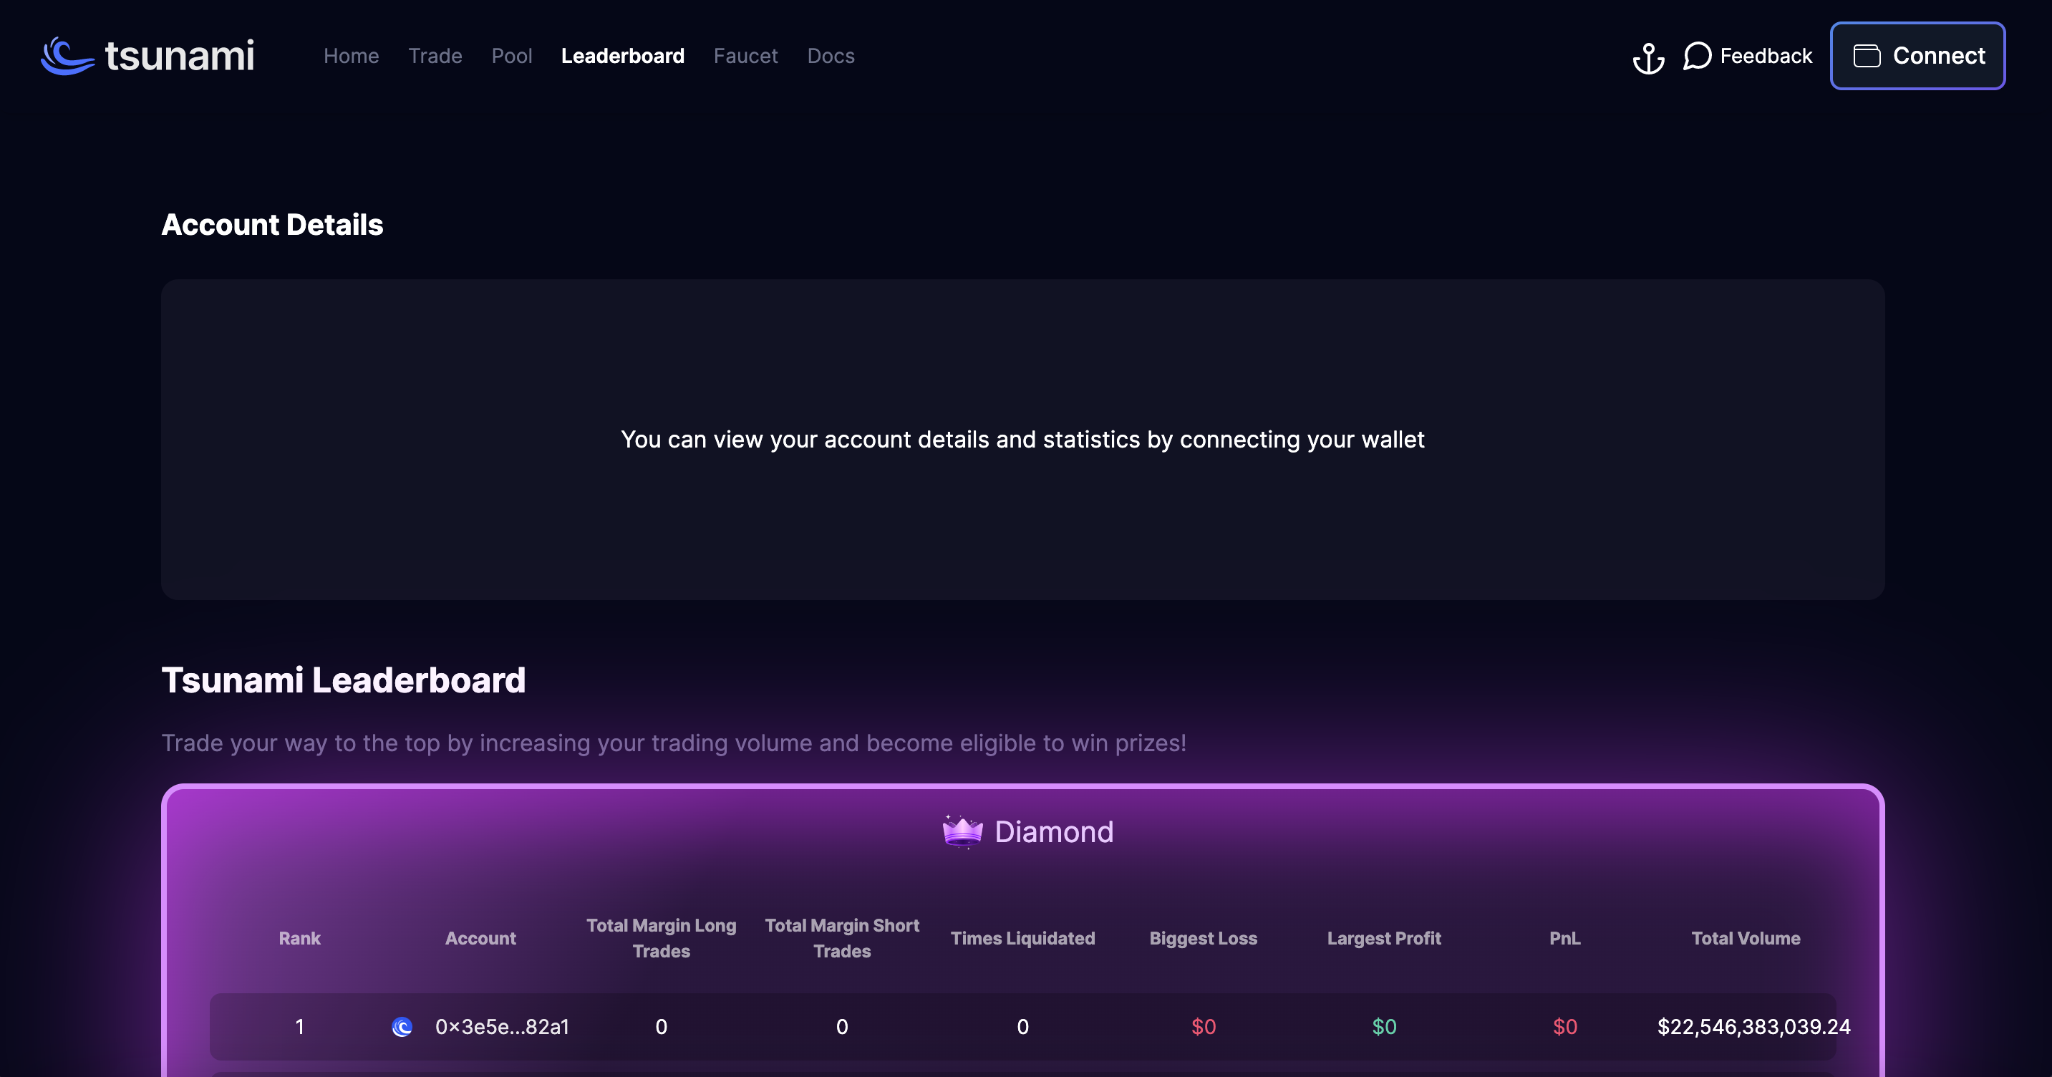Click the green $0 Largest Profit value
Viewport: 2052px width, 1077px height.
(x=1385, y=1027)
